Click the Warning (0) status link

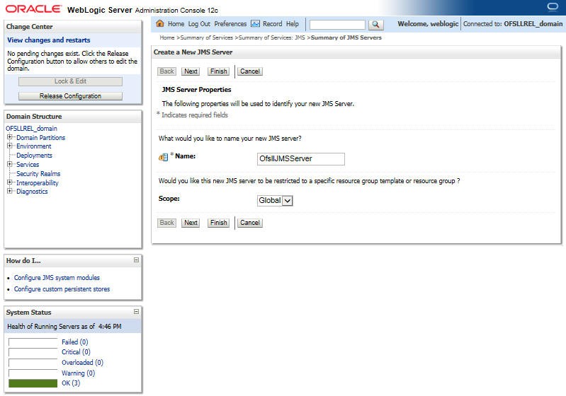pyautogui.click(x=79, y=373)
